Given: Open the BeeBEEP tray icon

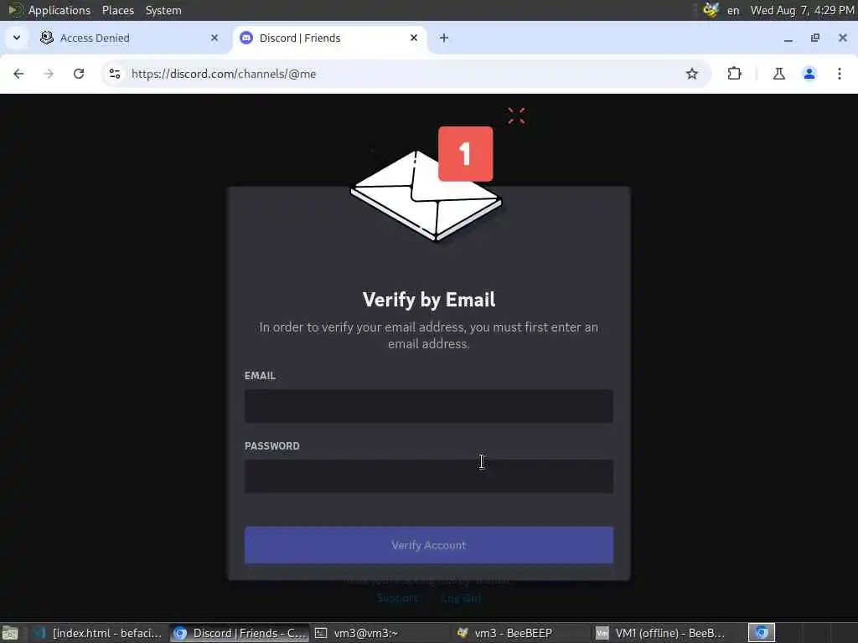Looking at the screenshot, I should pyautogui.click(x=711, y=10).
